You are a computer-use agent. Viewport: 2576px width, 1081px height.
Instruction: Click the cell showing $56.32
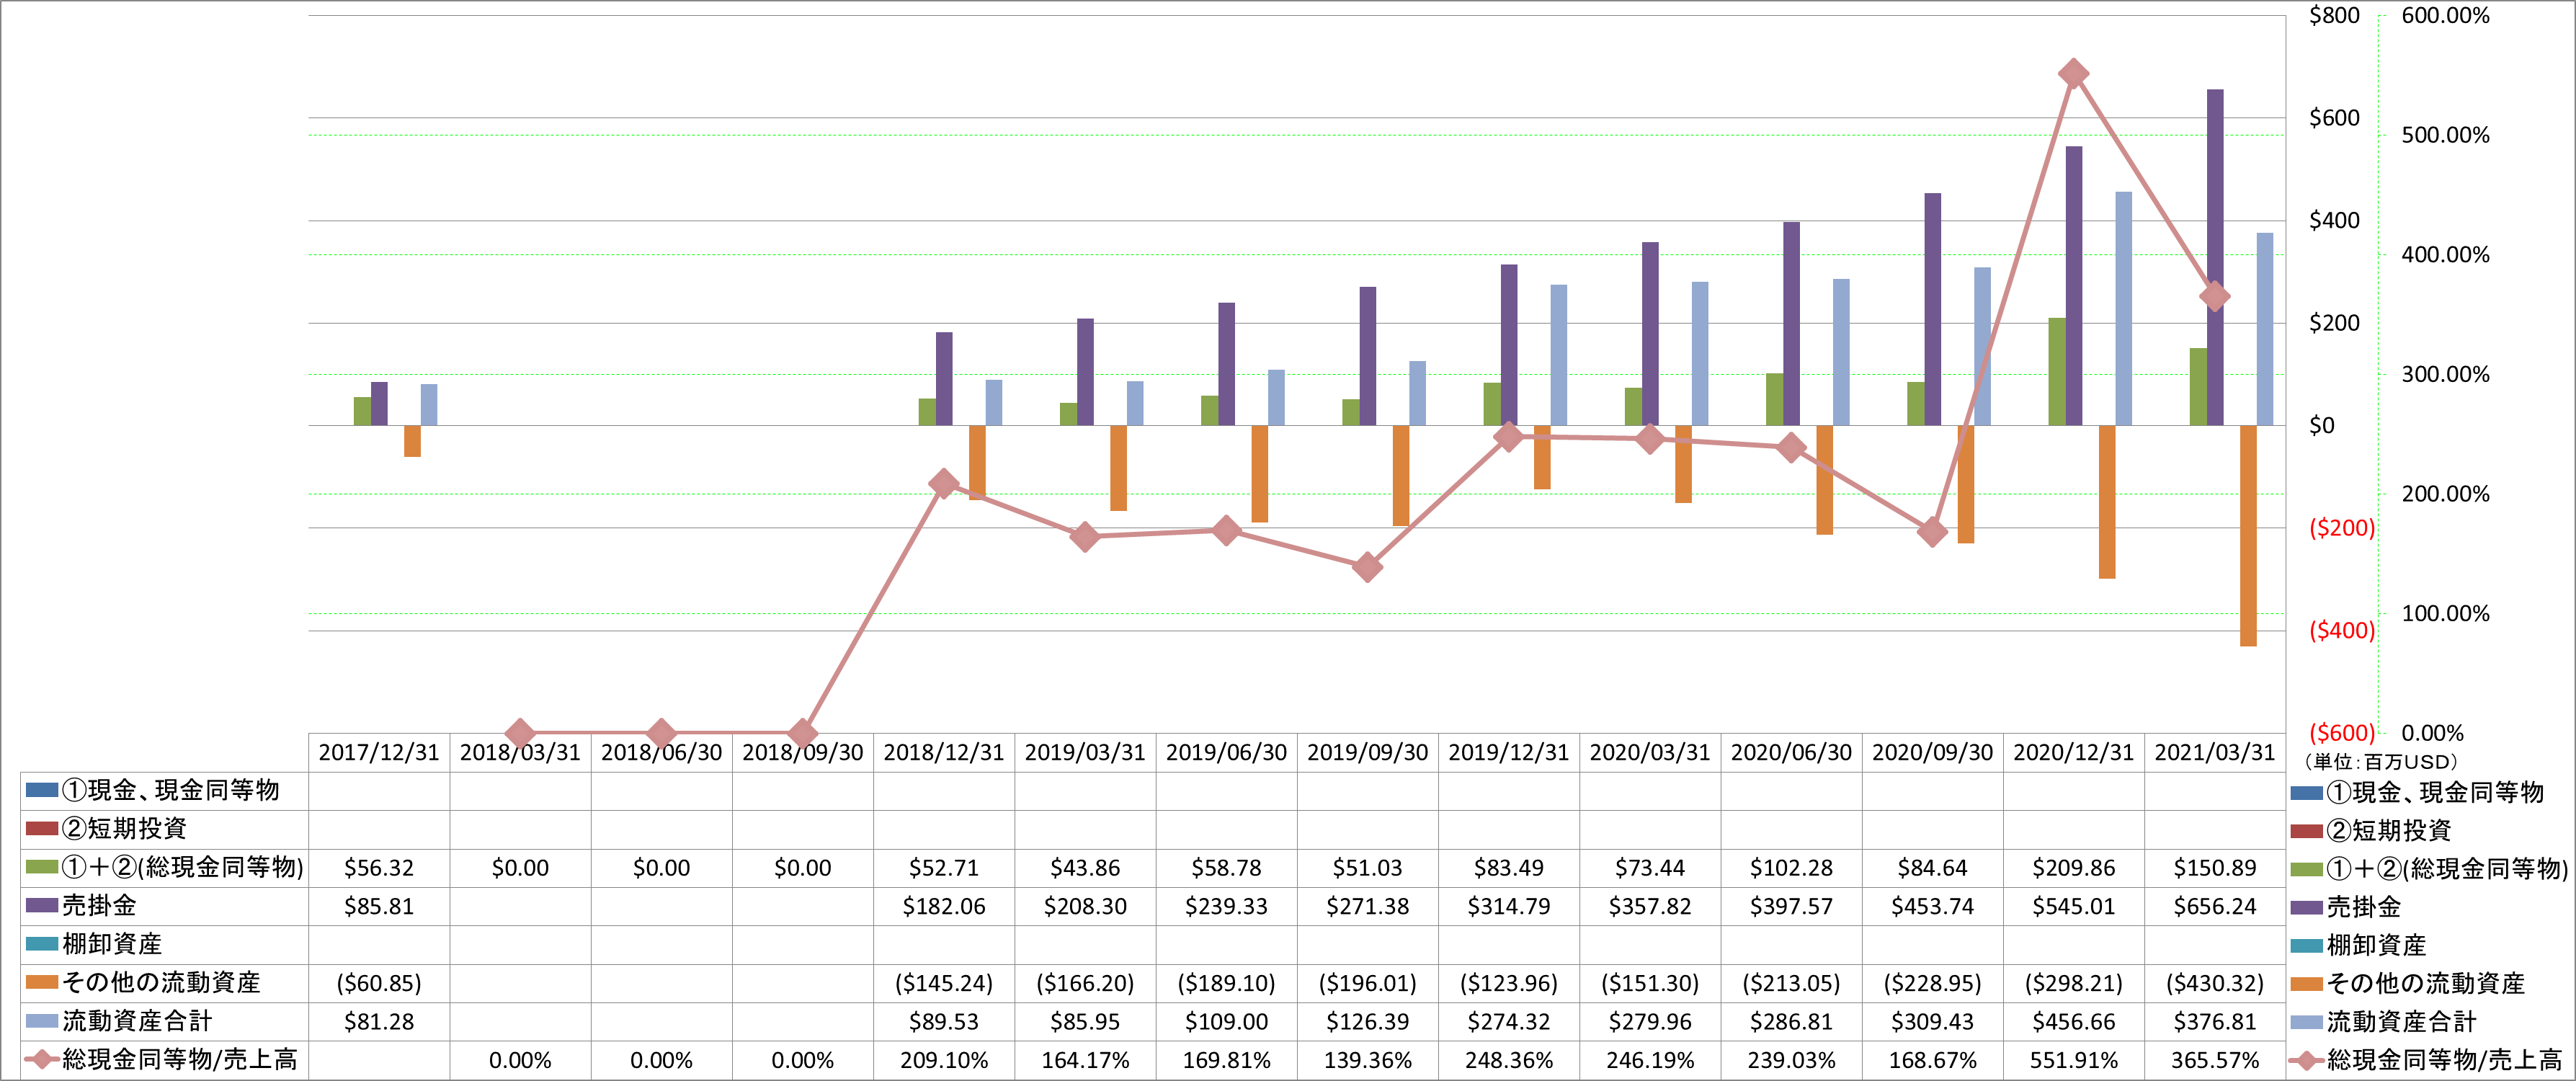379,868
